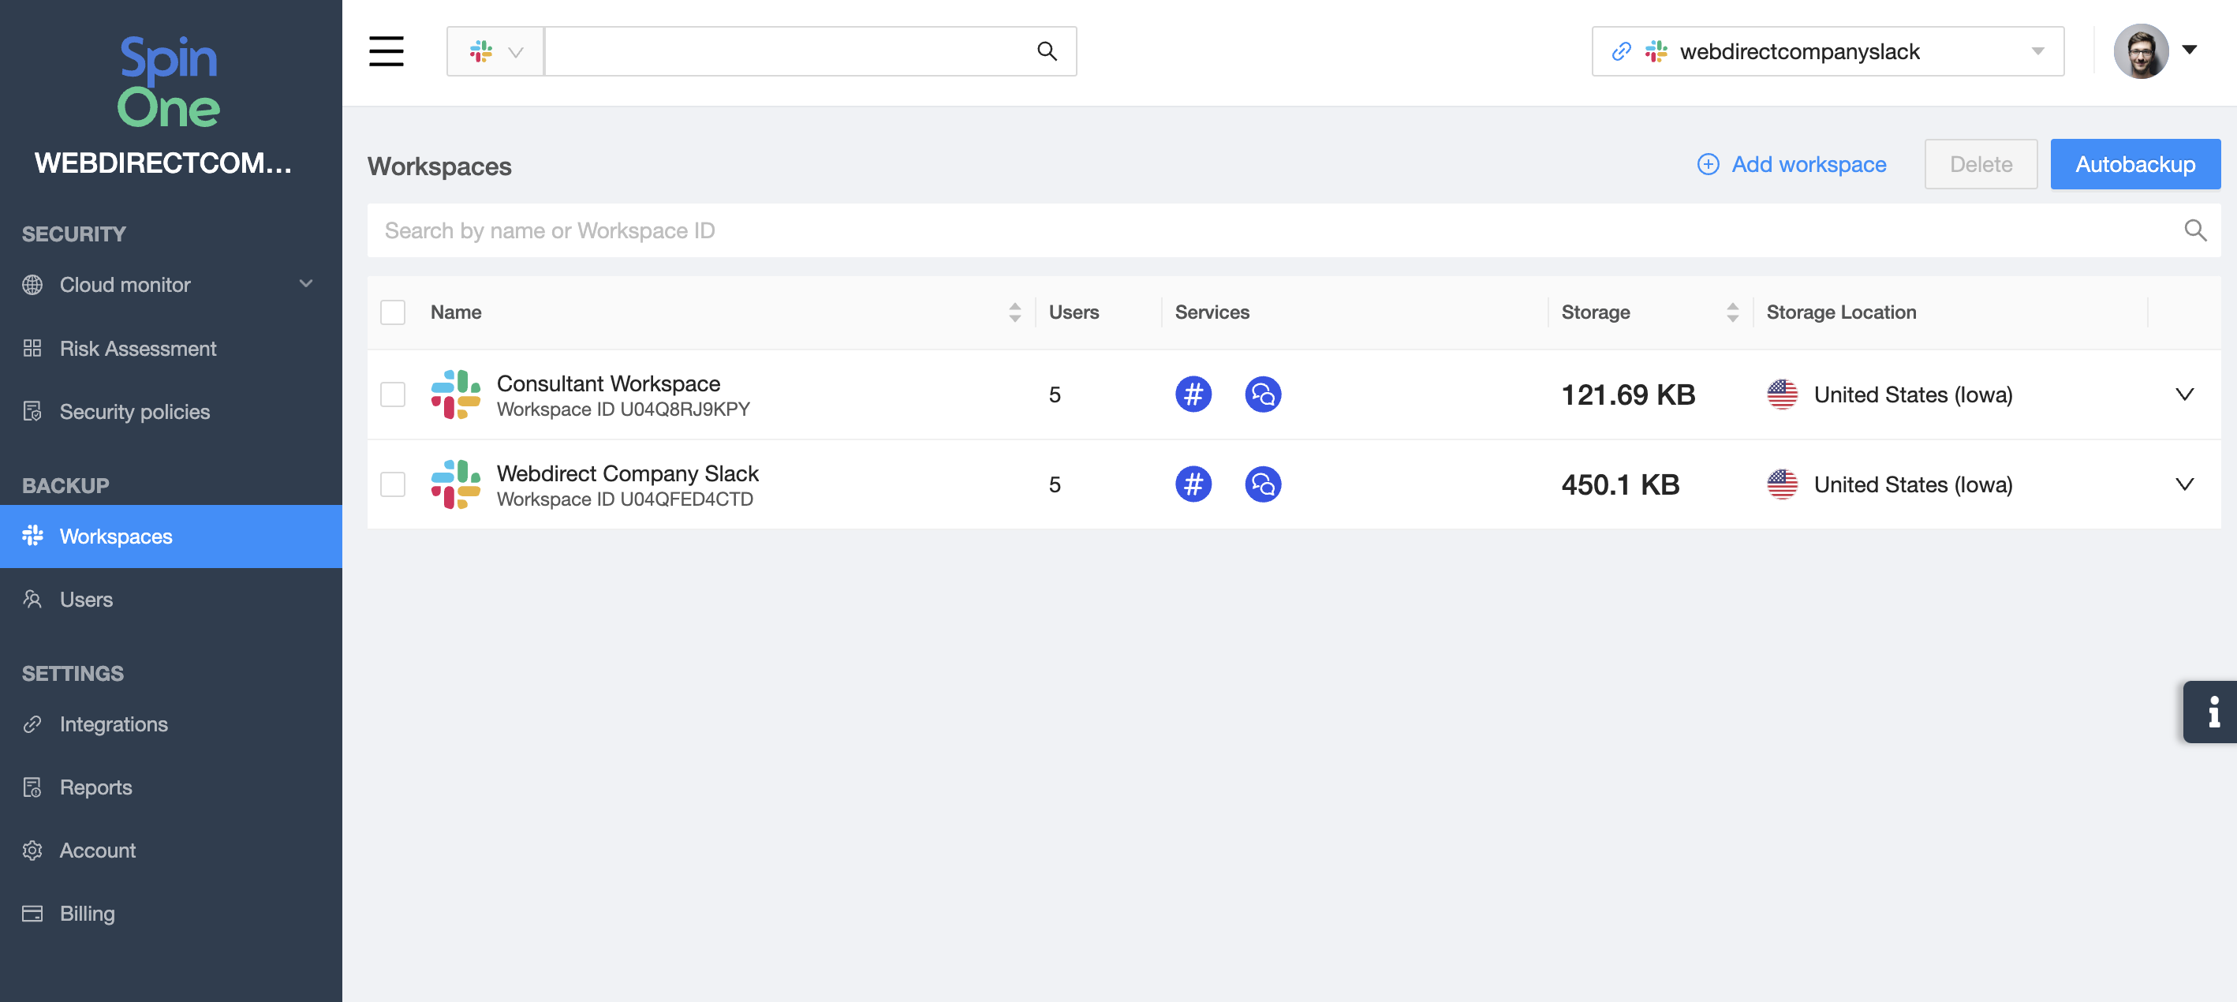Image resolution: width=2237 pixels, height=1002 pixels.
Task: Select the Webdirect Company Slack checkbox
Action: [393, 484]
